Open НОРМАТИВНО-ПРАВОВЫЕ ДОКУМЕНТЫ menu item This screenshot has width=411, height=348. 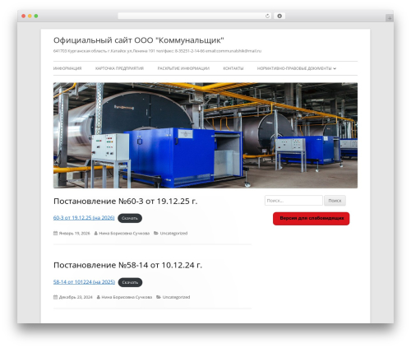click(x=294, y=68)
